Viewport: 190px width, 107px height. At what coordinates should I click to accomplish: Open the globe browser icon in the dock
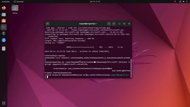tap(4, 34)
